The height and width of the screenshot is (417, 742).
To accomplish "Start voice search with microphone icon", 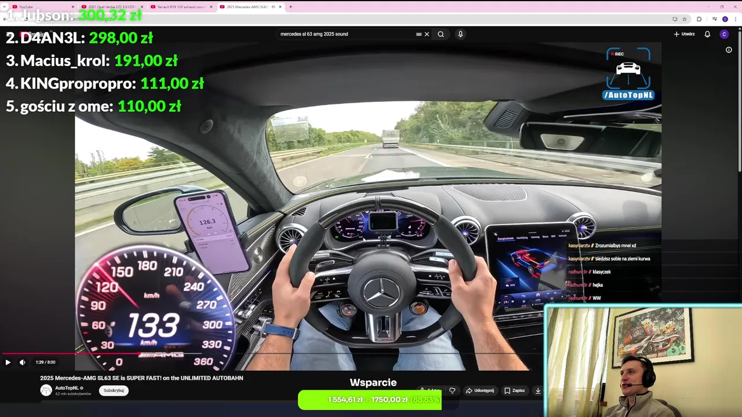I will click(x=460, y=34).
